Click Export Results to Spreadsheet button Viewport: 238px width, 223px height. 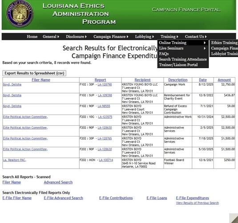point(34,73)
